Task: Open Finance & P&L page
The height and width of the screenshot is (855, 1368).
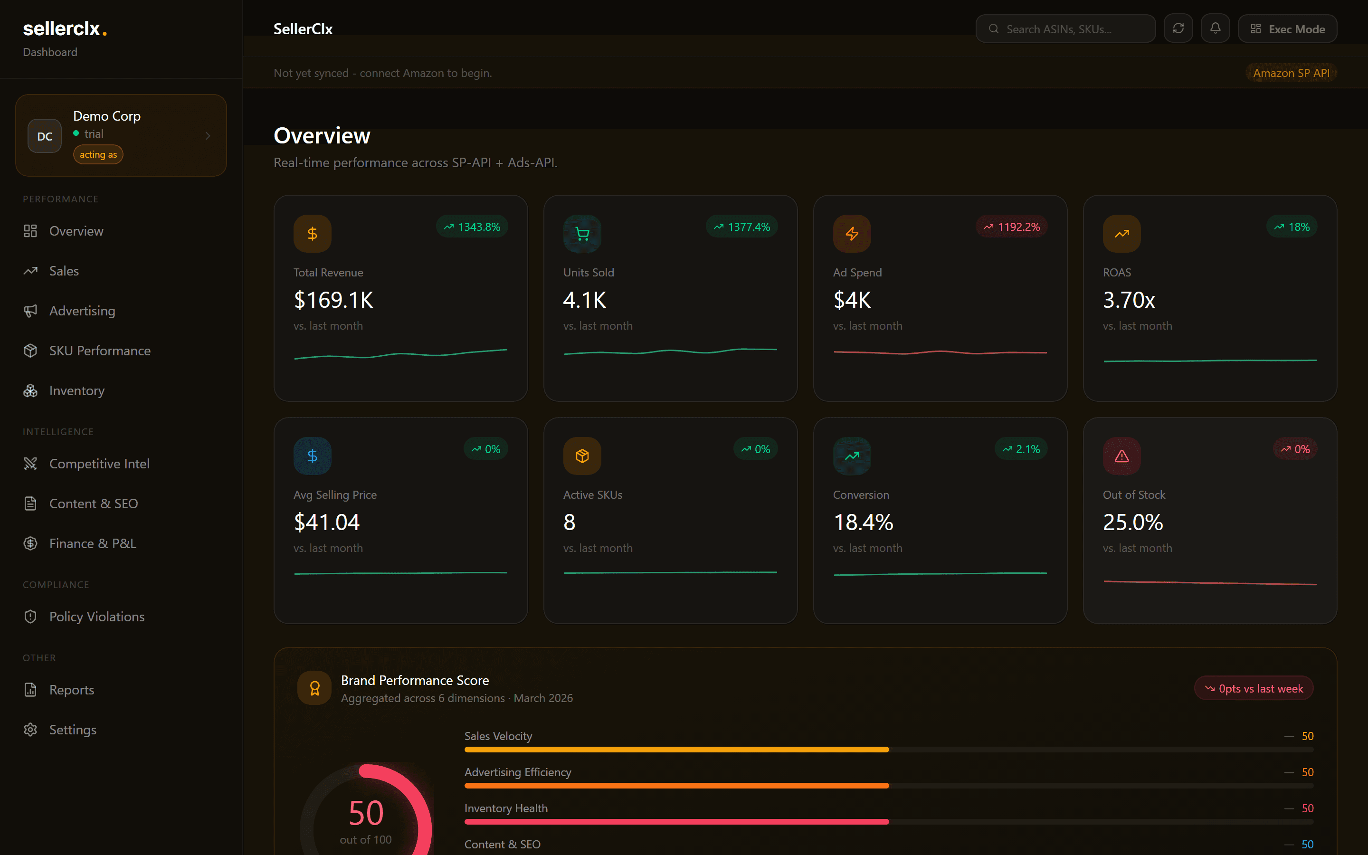Action: (x=121, y=543)
